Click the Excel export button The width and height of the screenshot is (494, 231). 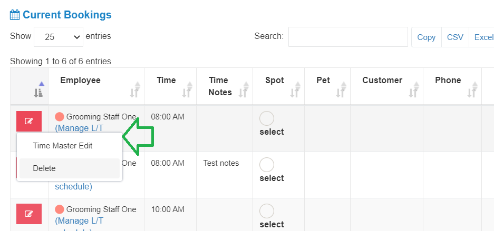482,37
